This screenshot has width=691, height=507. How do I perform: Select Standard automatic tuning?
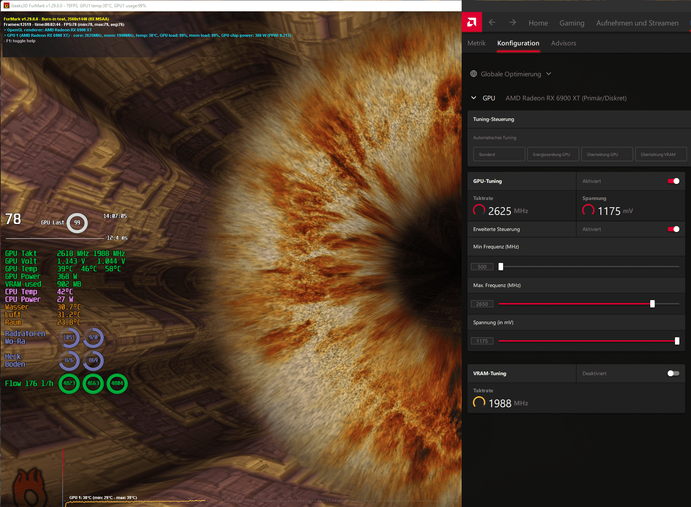(x=499, y=154)
